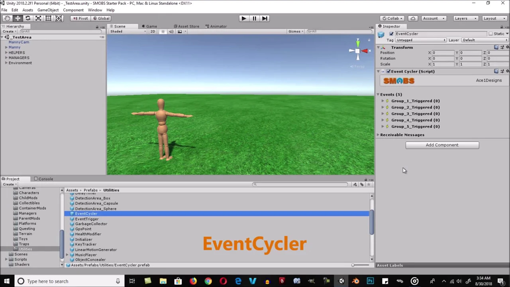Open Chrome from the taskbar
Screen dimensions: 510x287
pos(208,281)
